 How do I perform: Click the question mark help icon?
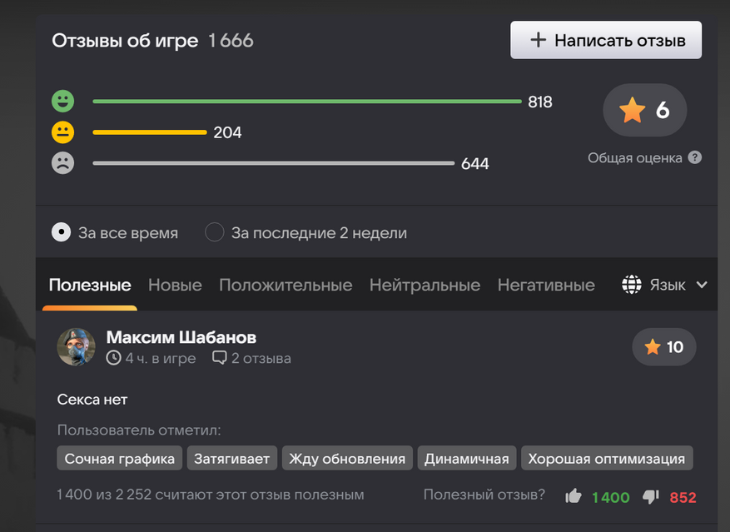coord(695,157)
